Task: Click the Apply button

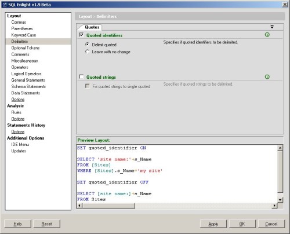Action: pyautogui.click(x=213, y=224)
